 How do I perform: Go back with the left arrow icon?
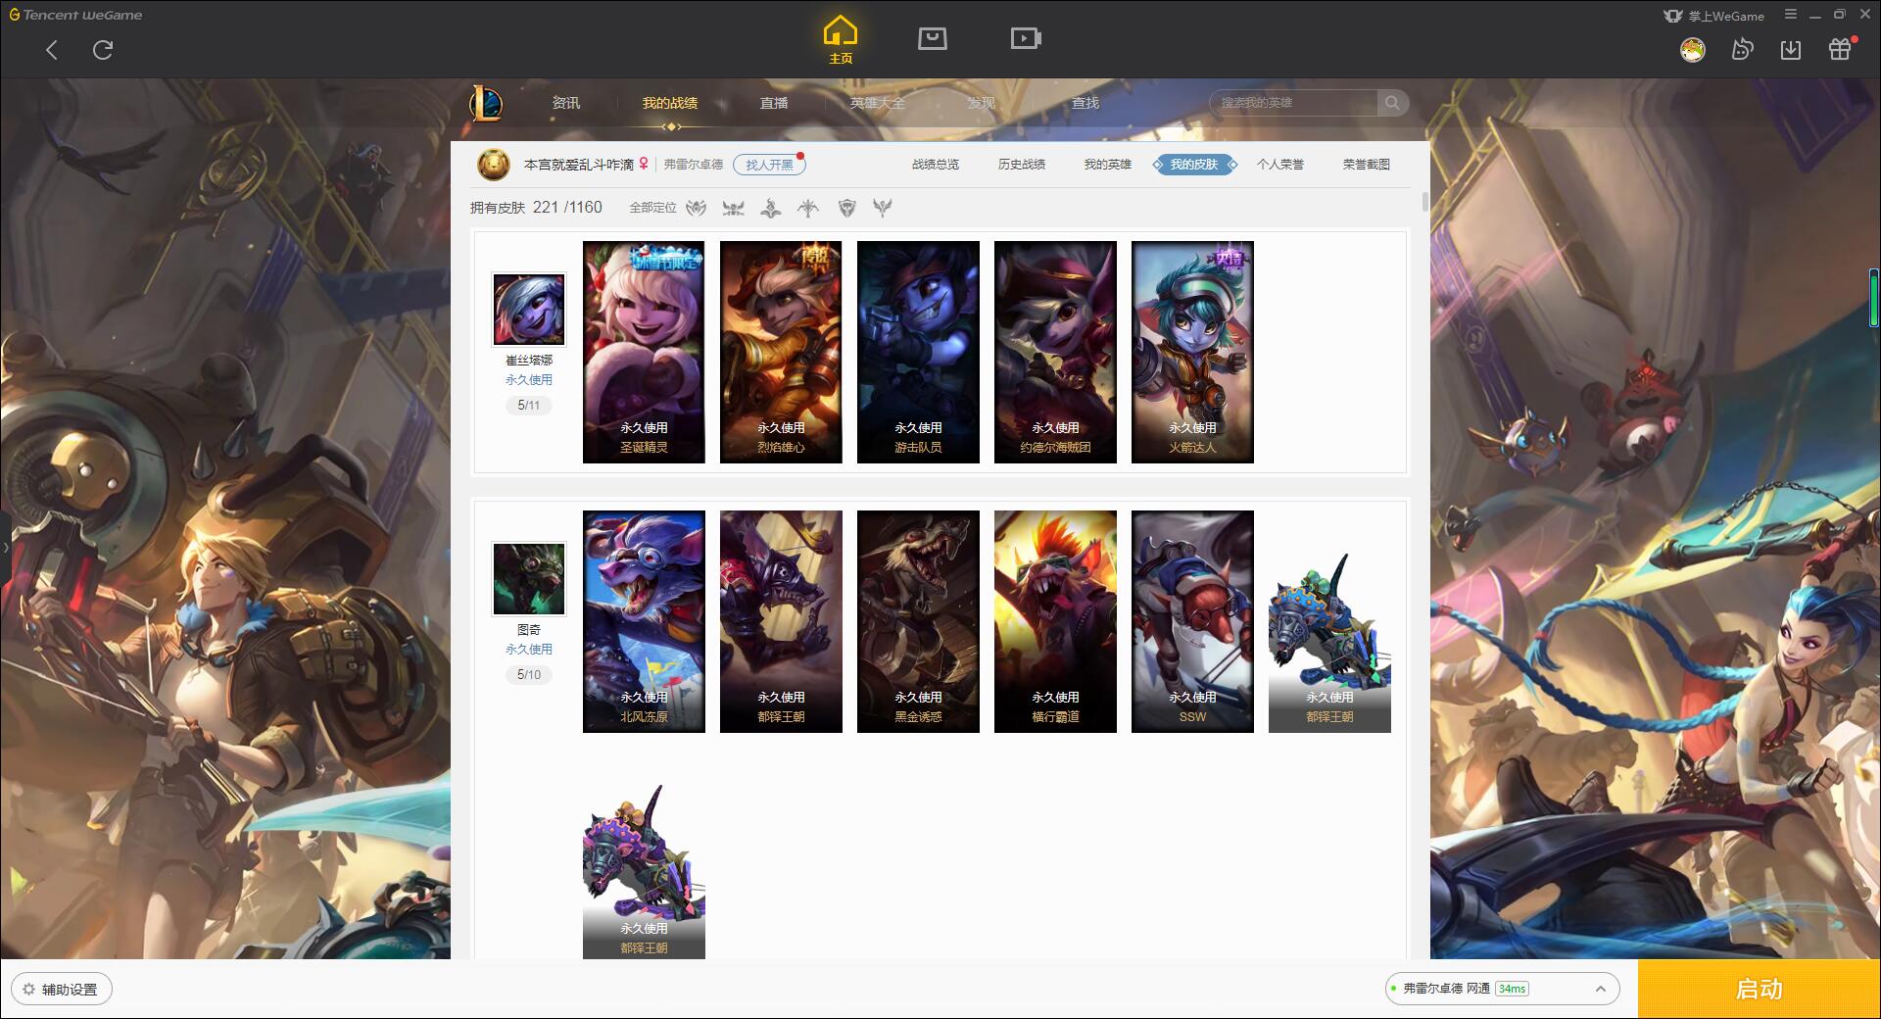pyautogui.click(x=52, y=50)
